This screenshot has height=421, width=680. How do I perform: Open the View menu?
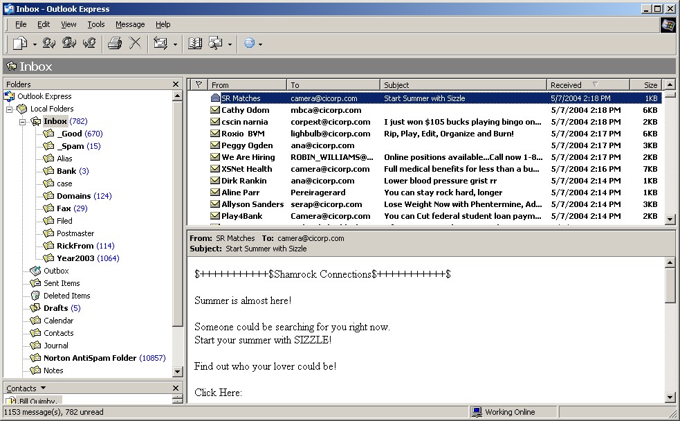pos(68,24)
